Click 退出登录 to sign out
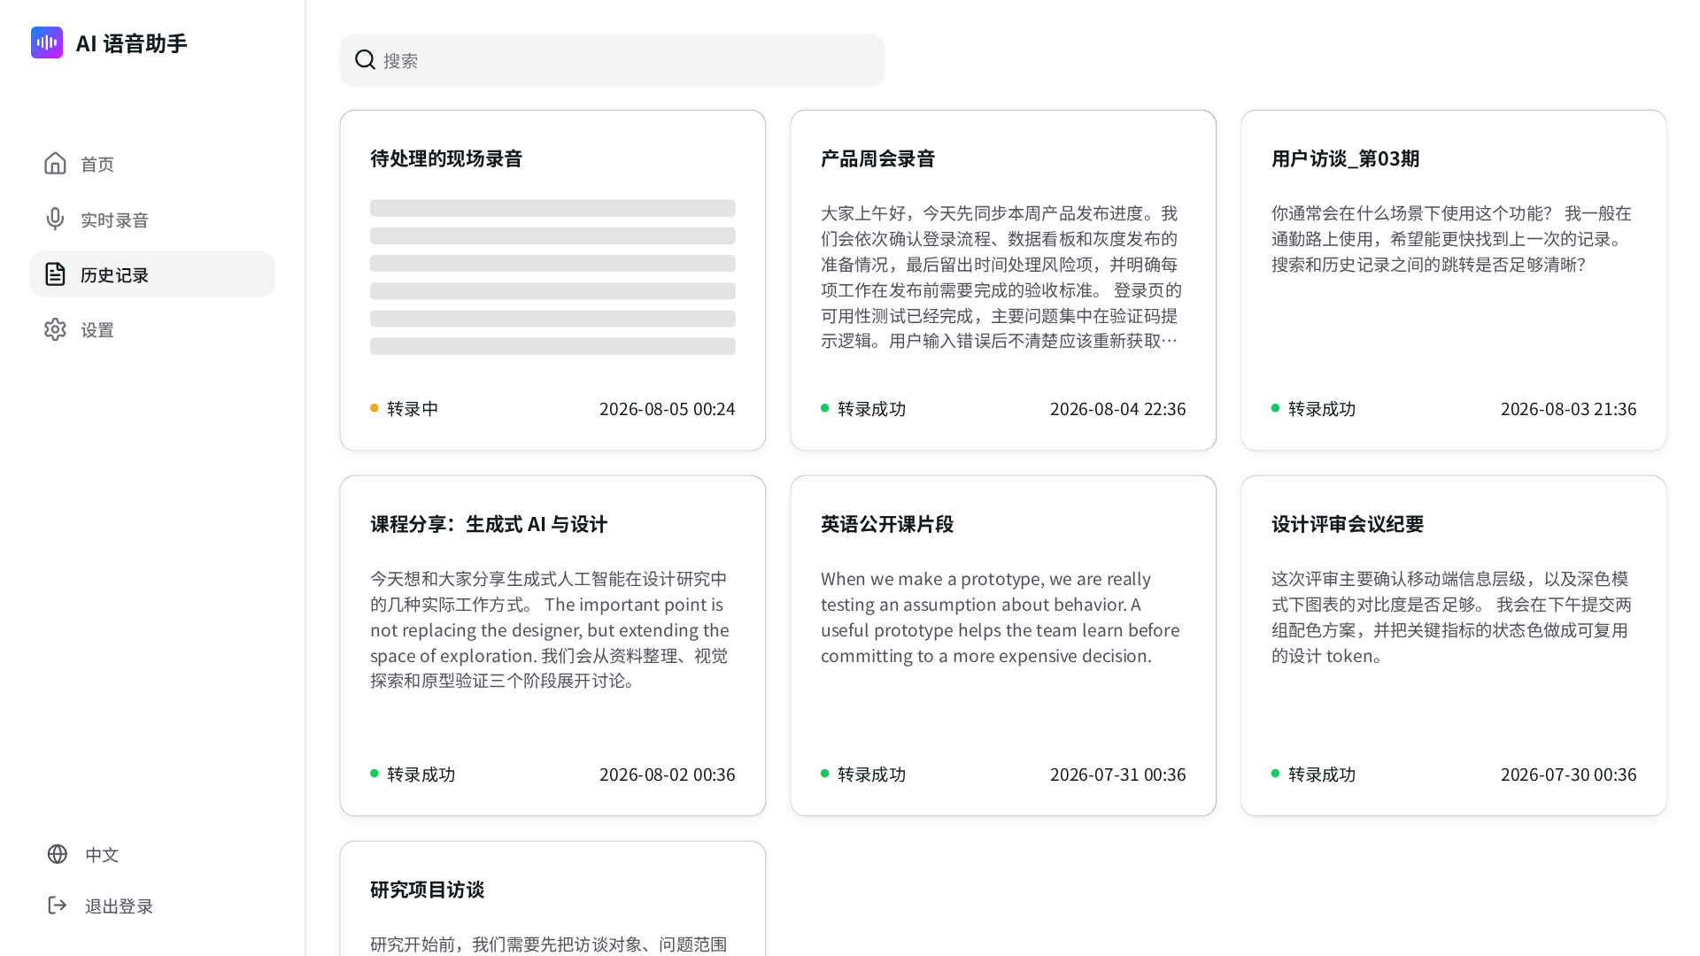This screenshot has height=956, width=1700. point(119,906)
